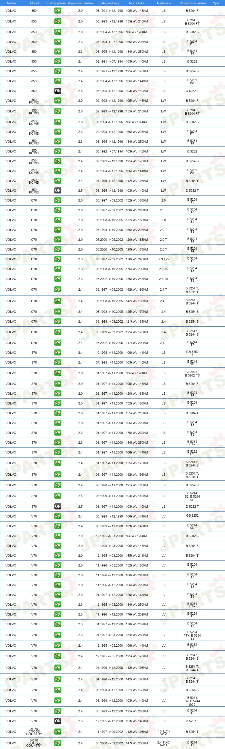The height and width of the screenshot is (749, 225).
Task: Click petrol icon in V70 05.1998 -> 12.1999 row
Action: [58, 516]
